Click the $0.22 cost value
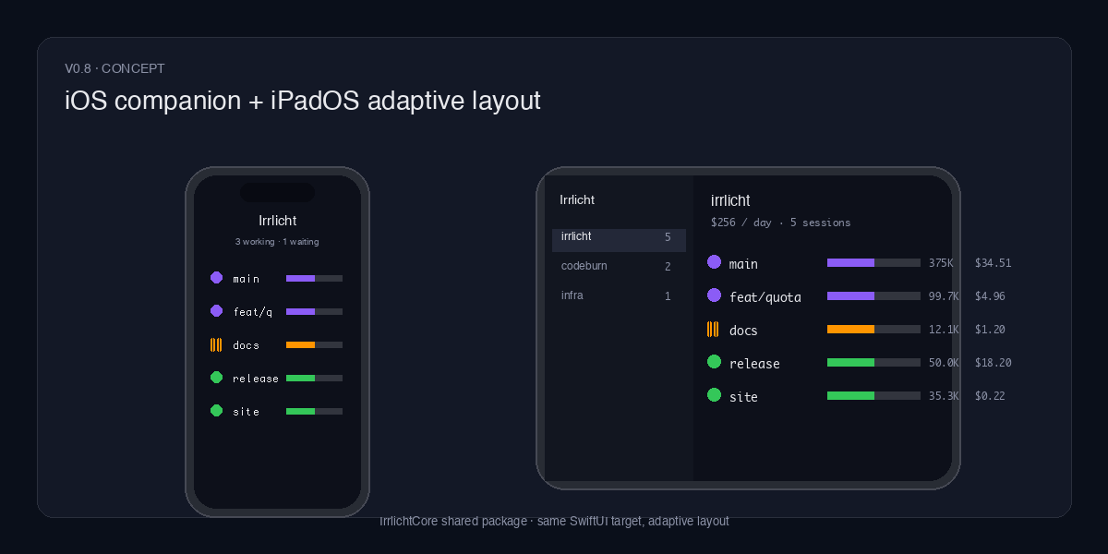Image resolution: width=1108 pixels, height=554 pixels. click(990, 396)
